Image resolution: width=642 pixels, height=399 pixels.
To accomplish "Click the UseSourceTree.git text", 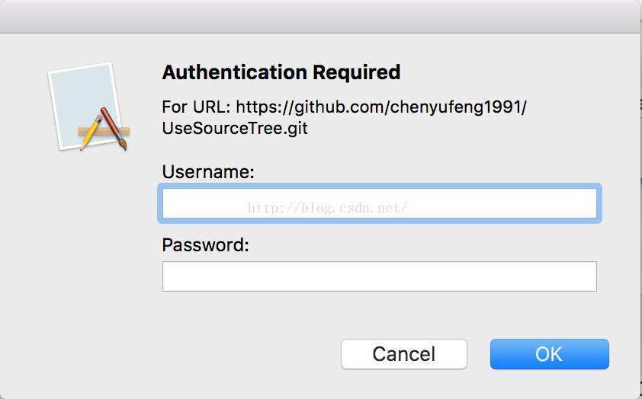I will [235, 128].
